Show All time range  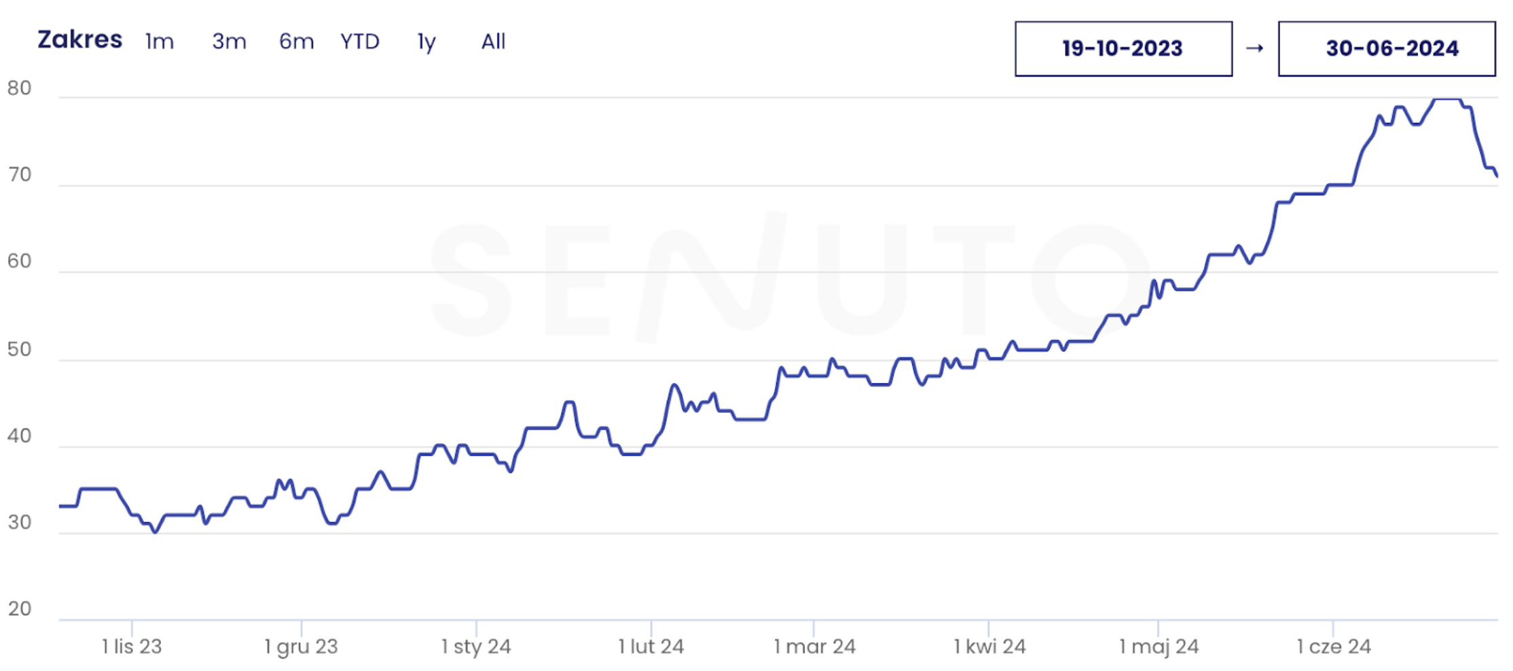tap(493, 42)
